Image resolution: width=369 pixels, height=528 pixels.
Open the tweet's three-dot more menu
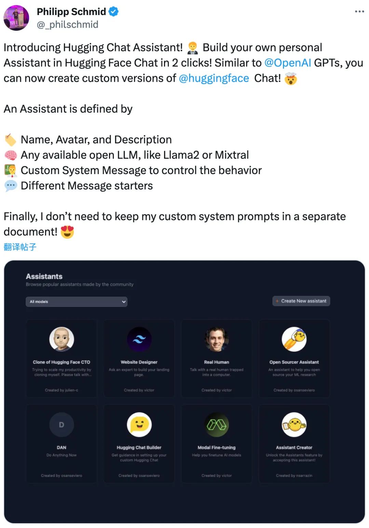click(x=359, y=12)
